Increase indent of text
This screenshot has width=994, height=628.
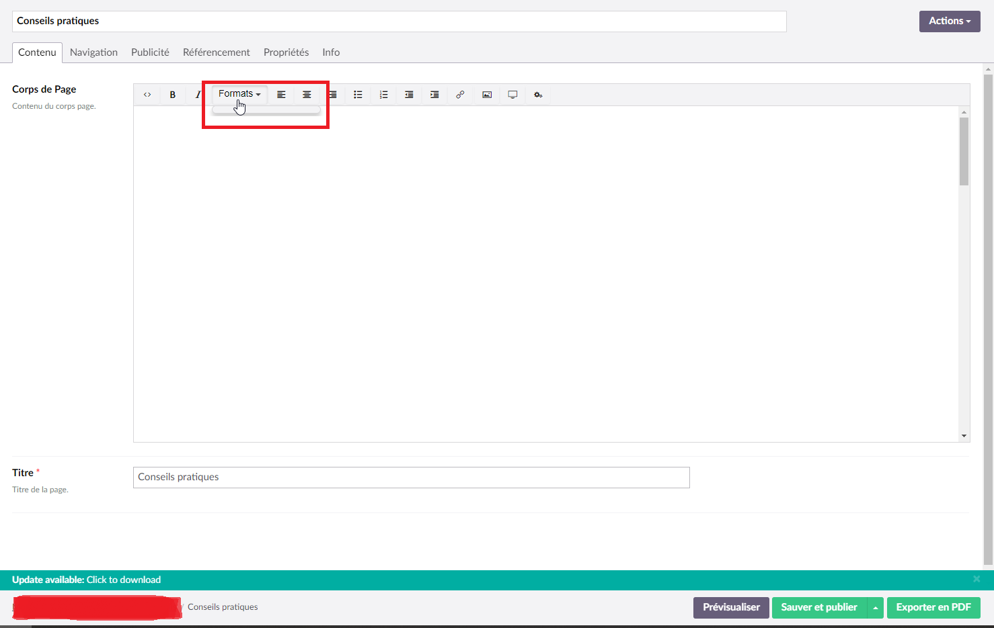click(434, 95)
